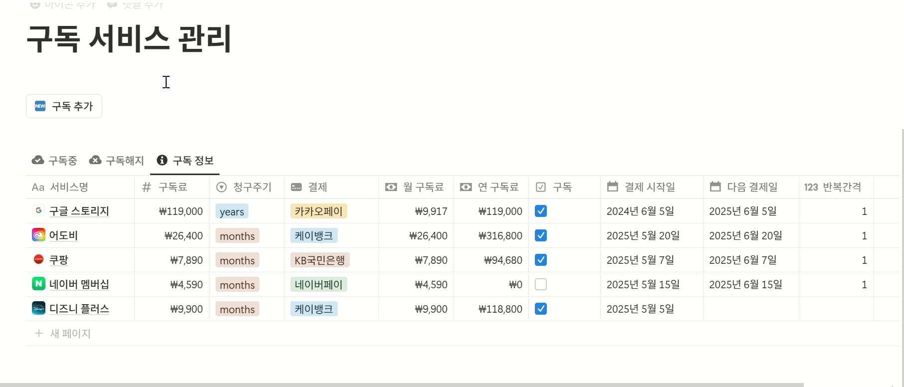Click the card icon in 결제 header
This screenshot has width=904, height=387.
296,188
